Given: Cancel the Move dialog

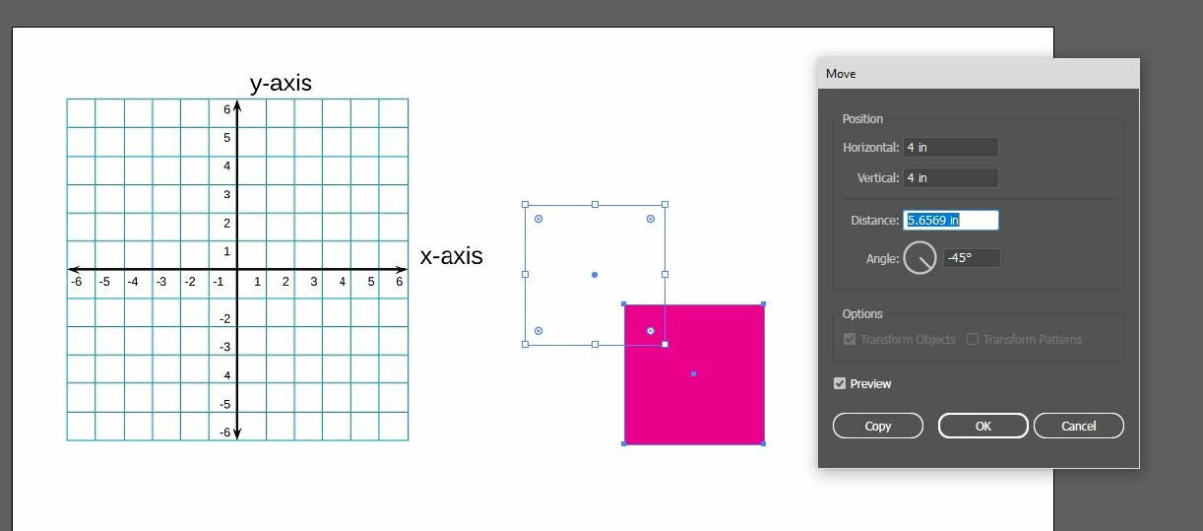Looking at the screenshot, I should tap(1079, 427).
